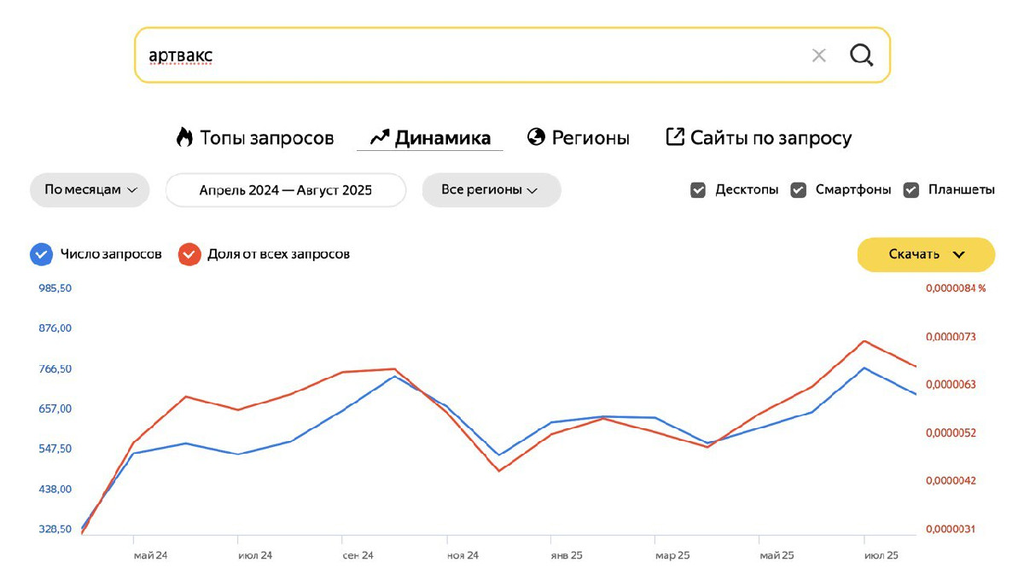Clear the search field with X icon
The height and width of the screenshot is (580, 1024).
(818, 55)
